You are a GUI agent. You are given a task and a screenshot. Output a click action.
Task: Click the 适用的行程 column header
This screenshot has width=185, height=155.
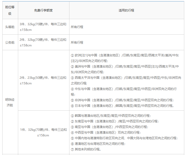point(126,10)
